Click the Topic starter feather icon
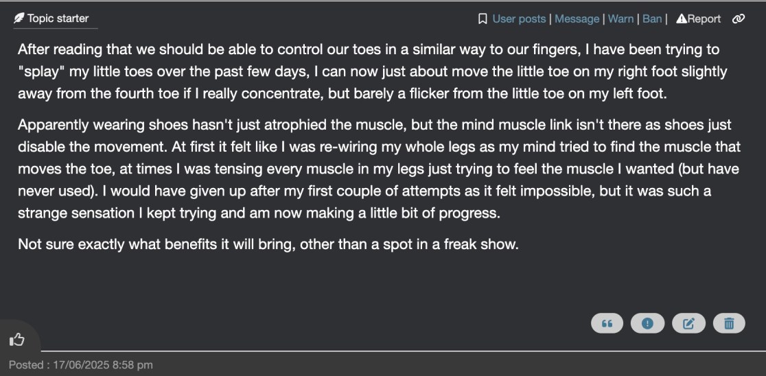Viewport: 766px width, 376px height. pyautogui.click(x=19, y=19)
